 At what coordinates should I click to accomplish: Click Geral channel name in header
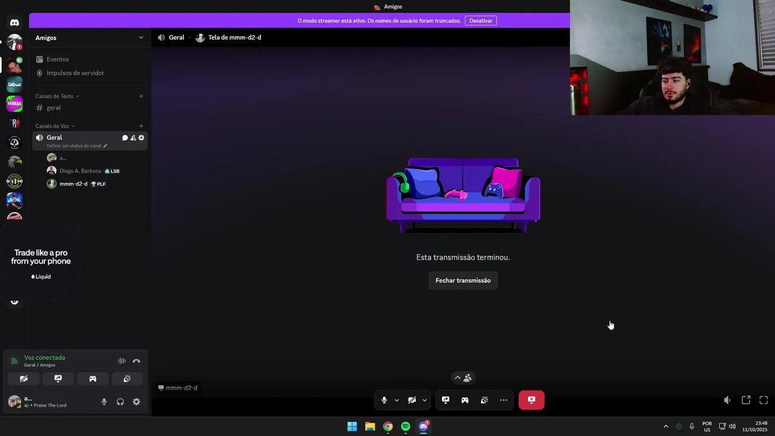pos(176,38)
